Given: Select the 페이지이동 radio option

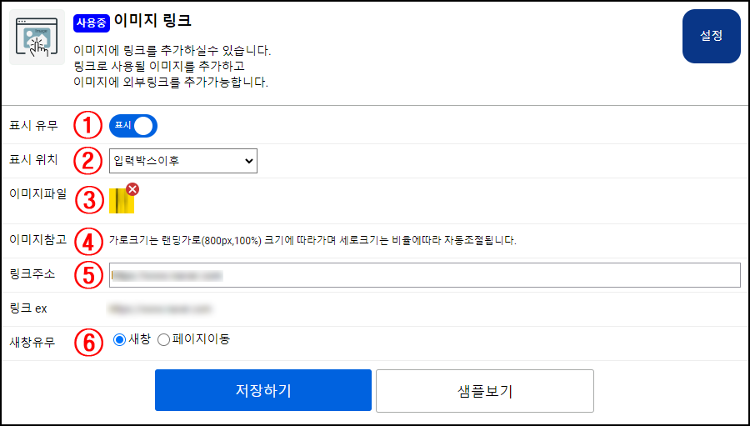Looking at the screenshot, I should (x=163, y=339).
